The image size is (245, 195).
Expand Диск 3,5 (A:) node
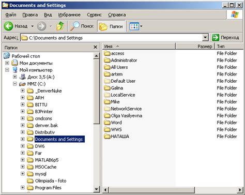[15, 77]
